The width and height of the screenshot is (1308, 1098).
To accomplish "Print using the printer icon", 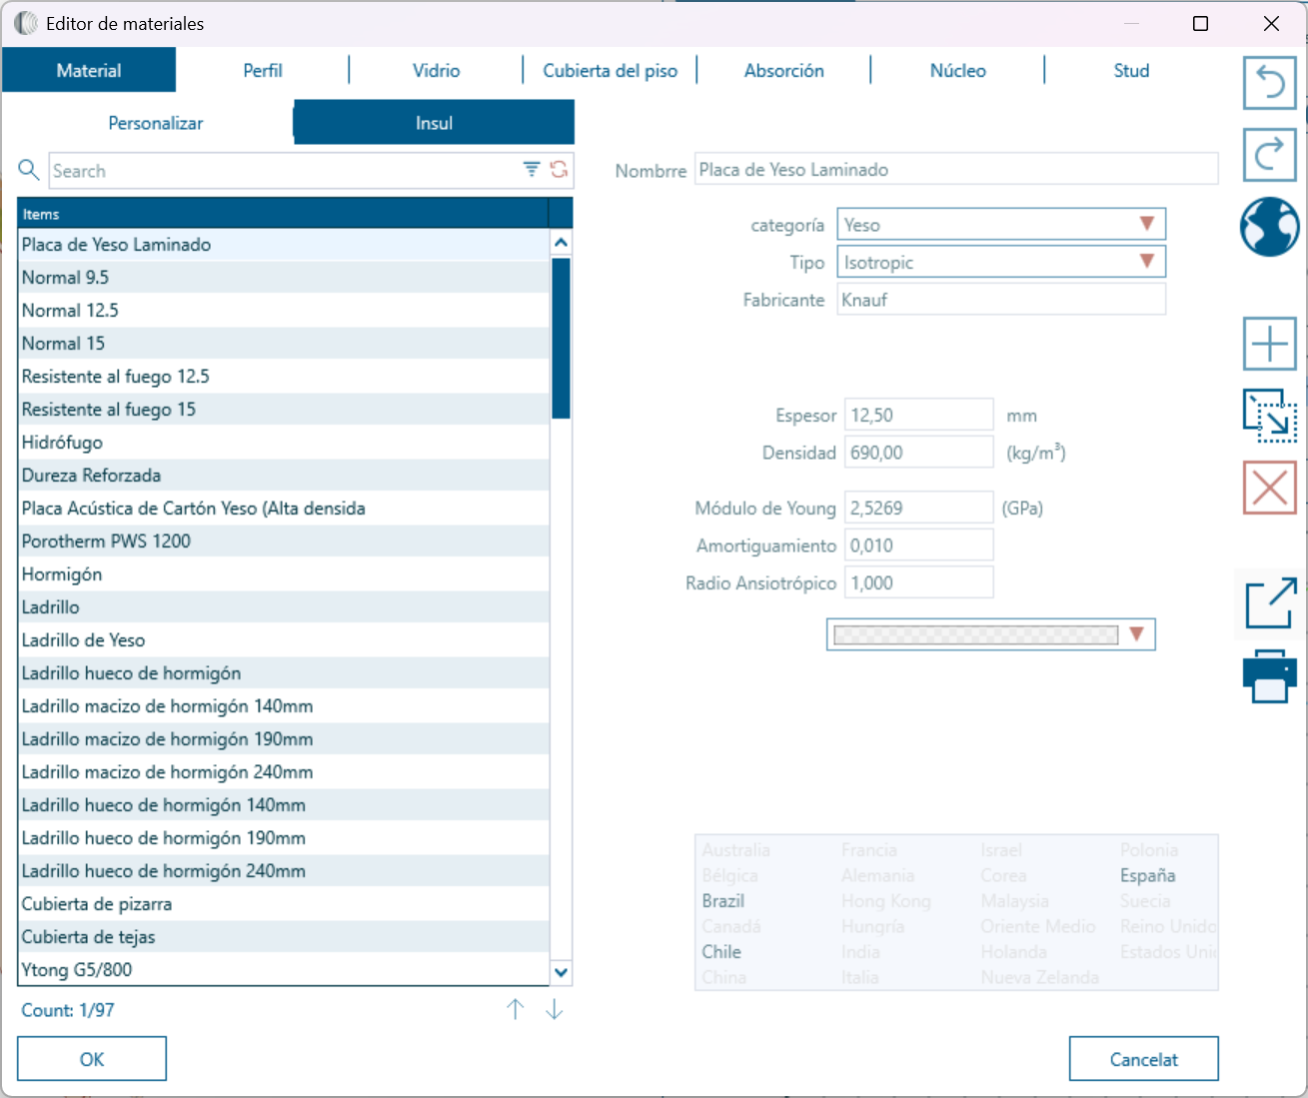I will tap(1269, 676).
